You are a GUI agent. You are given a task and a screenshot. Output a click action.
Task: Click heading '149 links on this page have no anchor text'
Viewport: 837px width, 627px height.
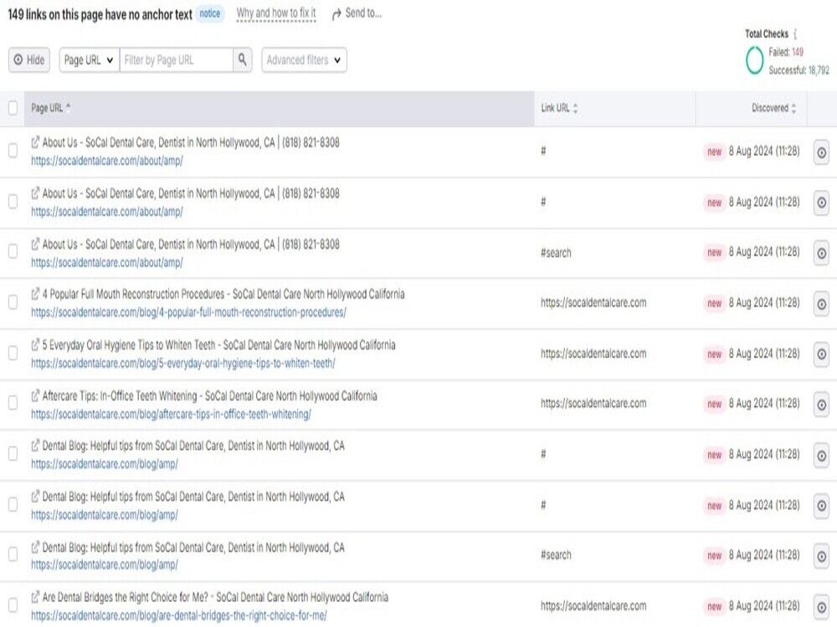click(x=100, y=14)
